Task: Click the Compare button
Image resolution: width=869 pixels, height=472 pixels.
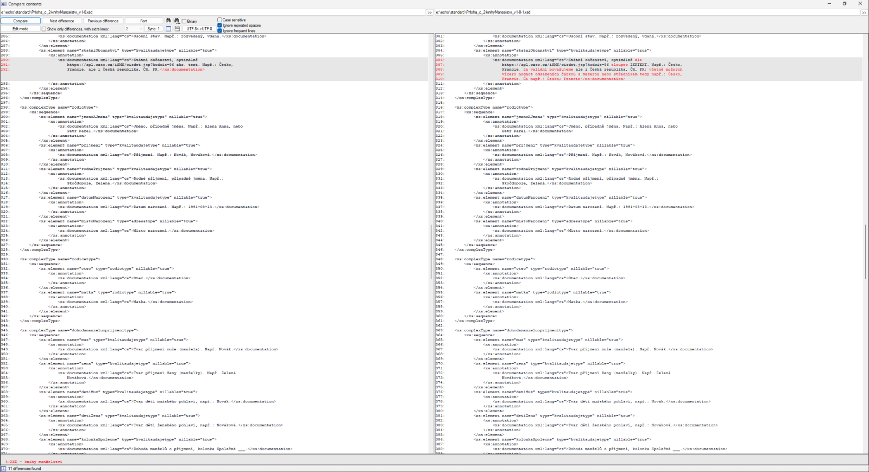Action: (21, 21)
